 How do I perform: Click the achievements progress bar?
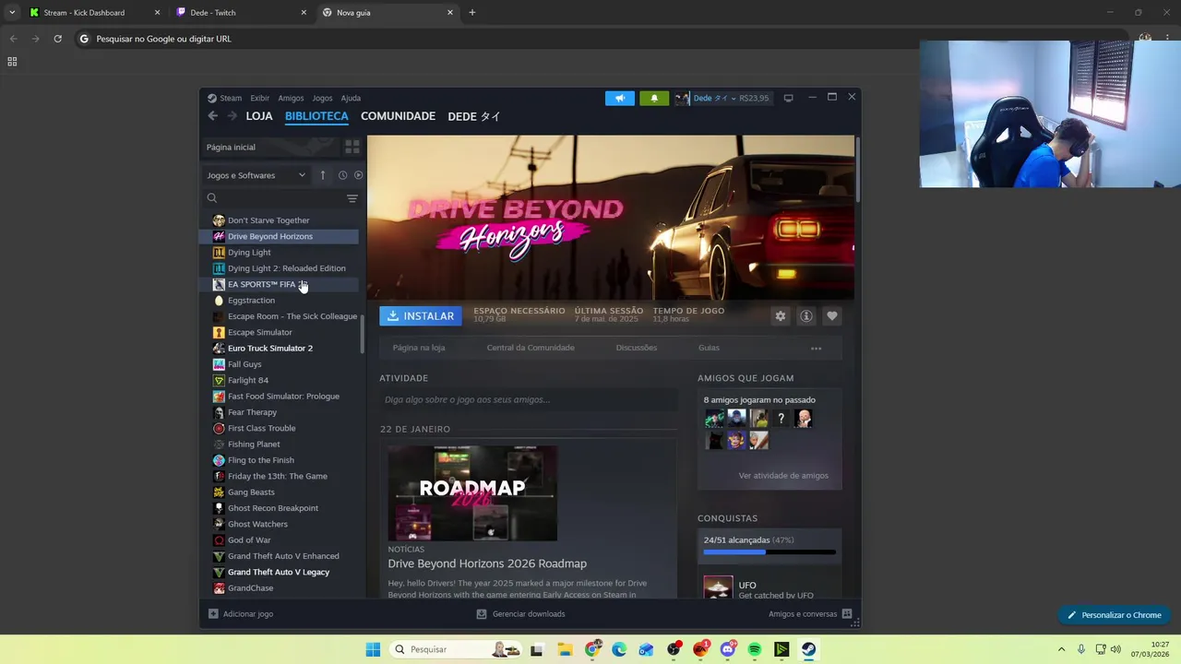769,552
